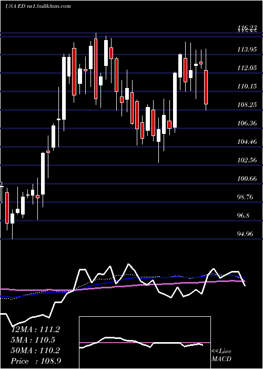Click the 116.23 top price label
This screenshot has height=369, width=263.
[246, 28]
